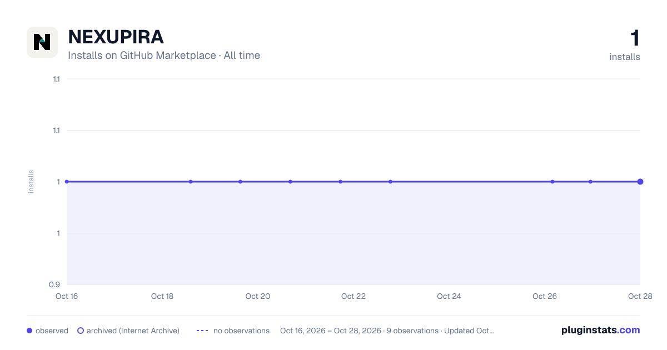Click the date range and observations summary text
667x350 pixels.
coord(387,331)
